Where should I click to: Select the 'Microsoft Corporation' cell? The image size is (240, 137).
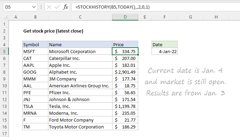click(x=80, y=51)
